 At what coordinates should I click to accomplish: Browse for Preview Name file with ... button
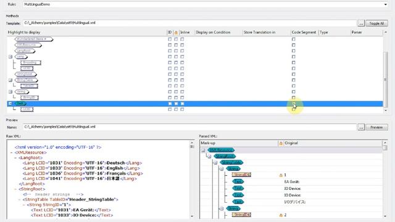361,128
